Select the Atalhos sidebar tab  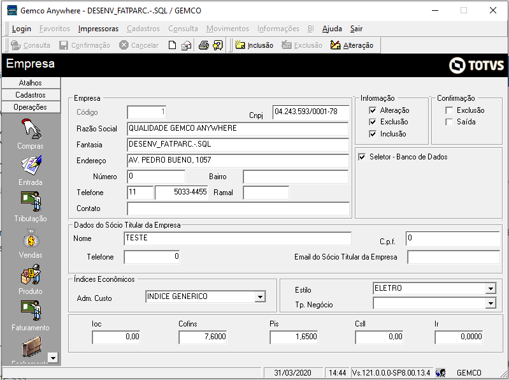click(x=31, y=83)
